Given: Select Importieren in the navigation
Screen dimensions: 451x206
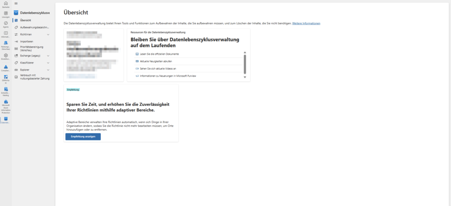Looking at the screenshot, I should click(26, 41).
